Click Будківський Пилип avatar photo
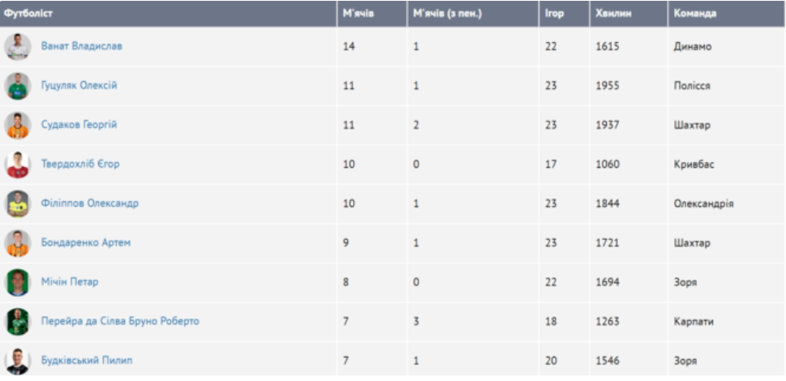The height and width of the screenshot is (381, 786). (18, 361)
